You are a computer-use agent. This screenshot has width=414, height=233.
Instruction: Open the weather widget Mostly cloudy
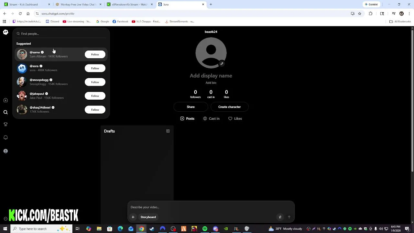pos(285,229)
